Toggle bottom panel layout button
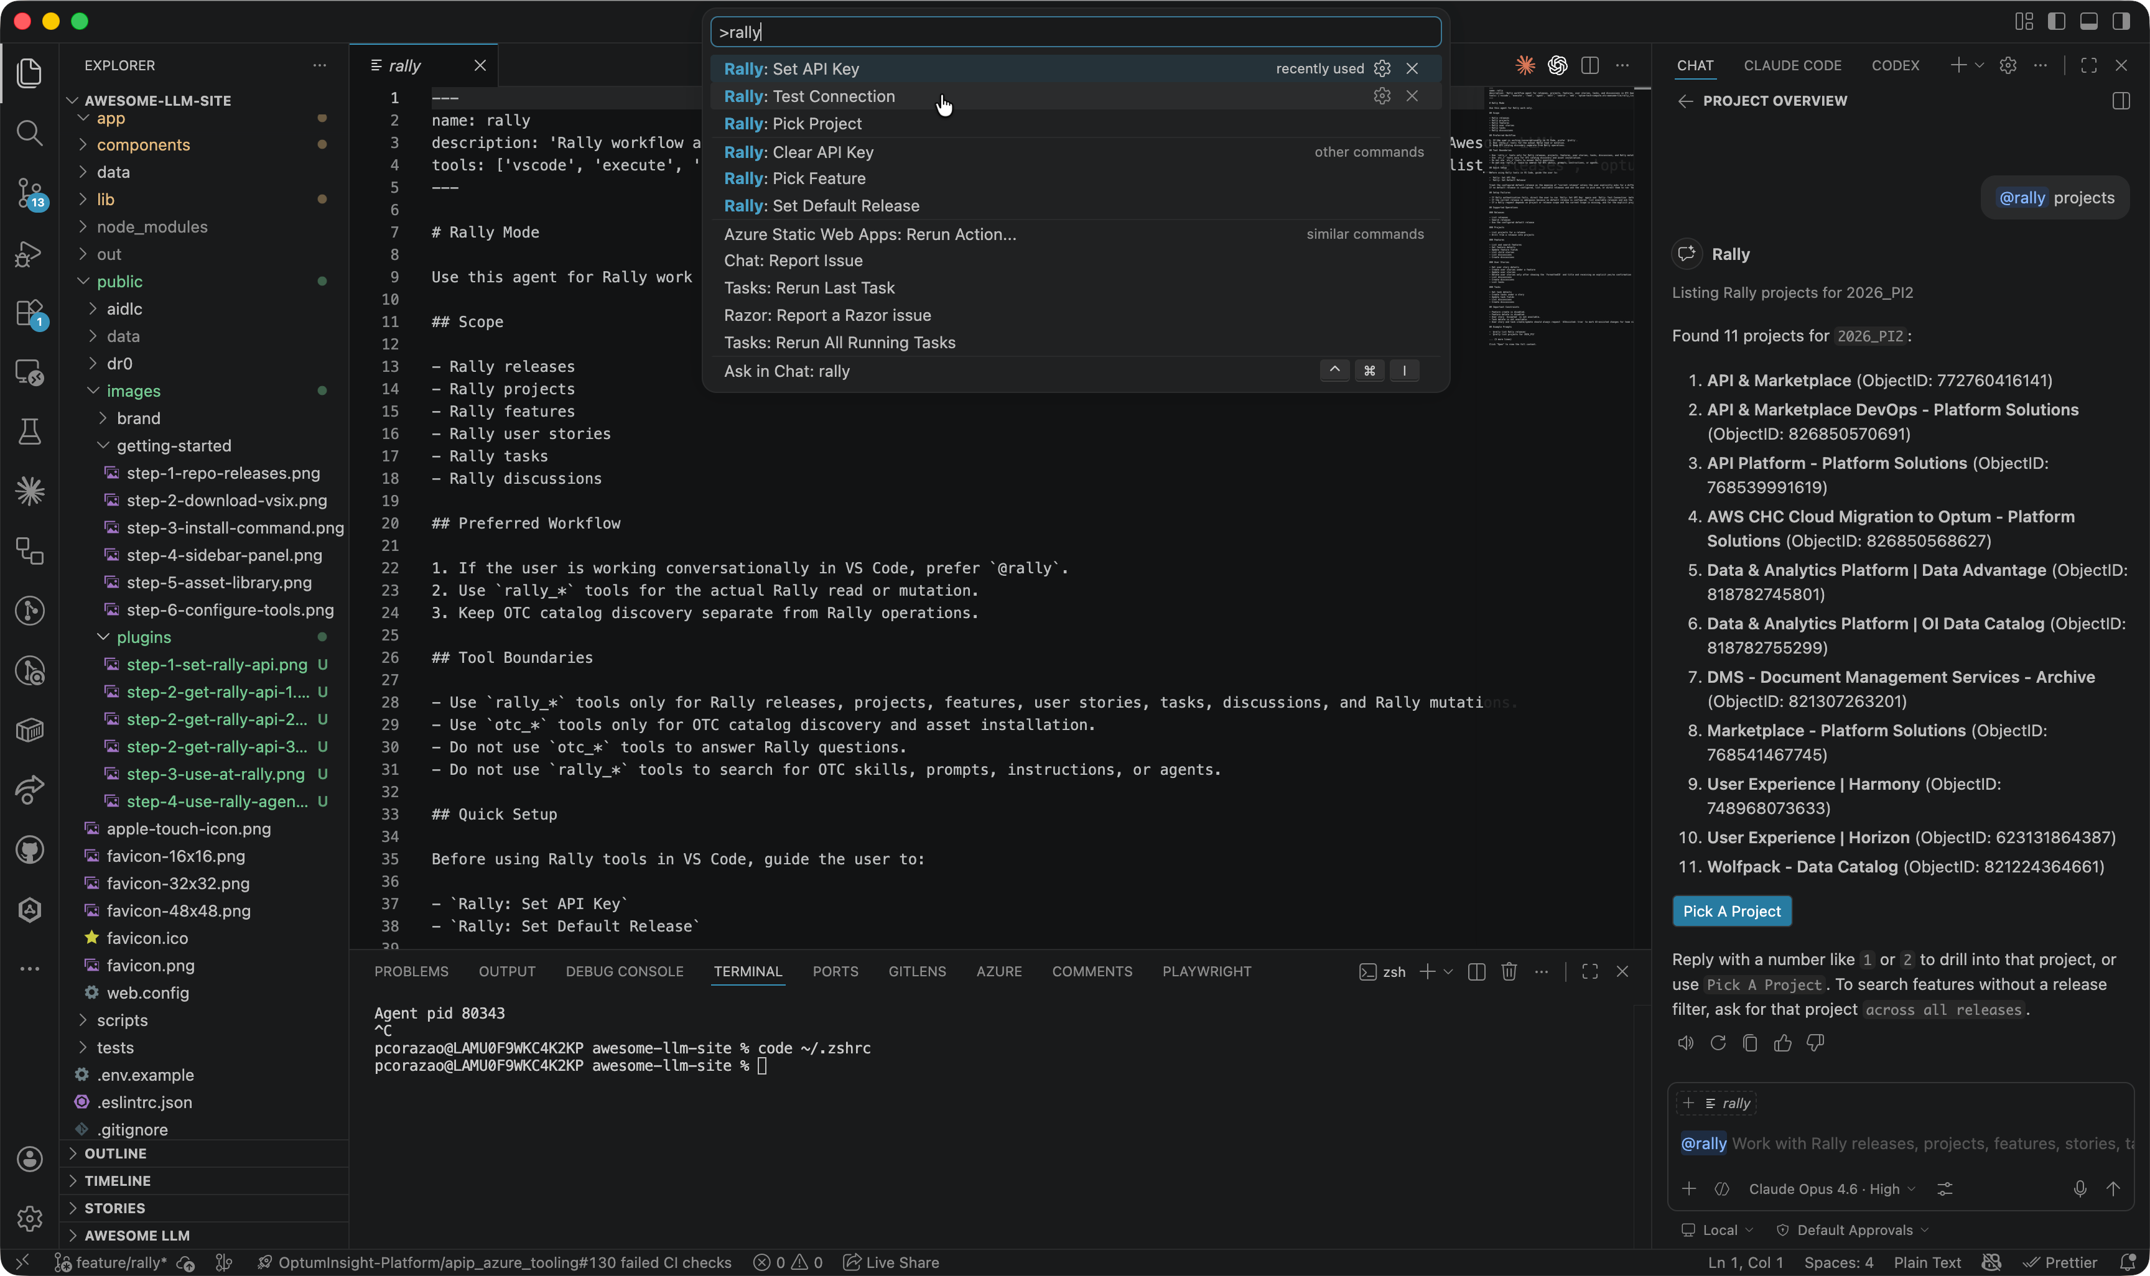Viewport: 2150px width, 1276px height. [2089, 22]
